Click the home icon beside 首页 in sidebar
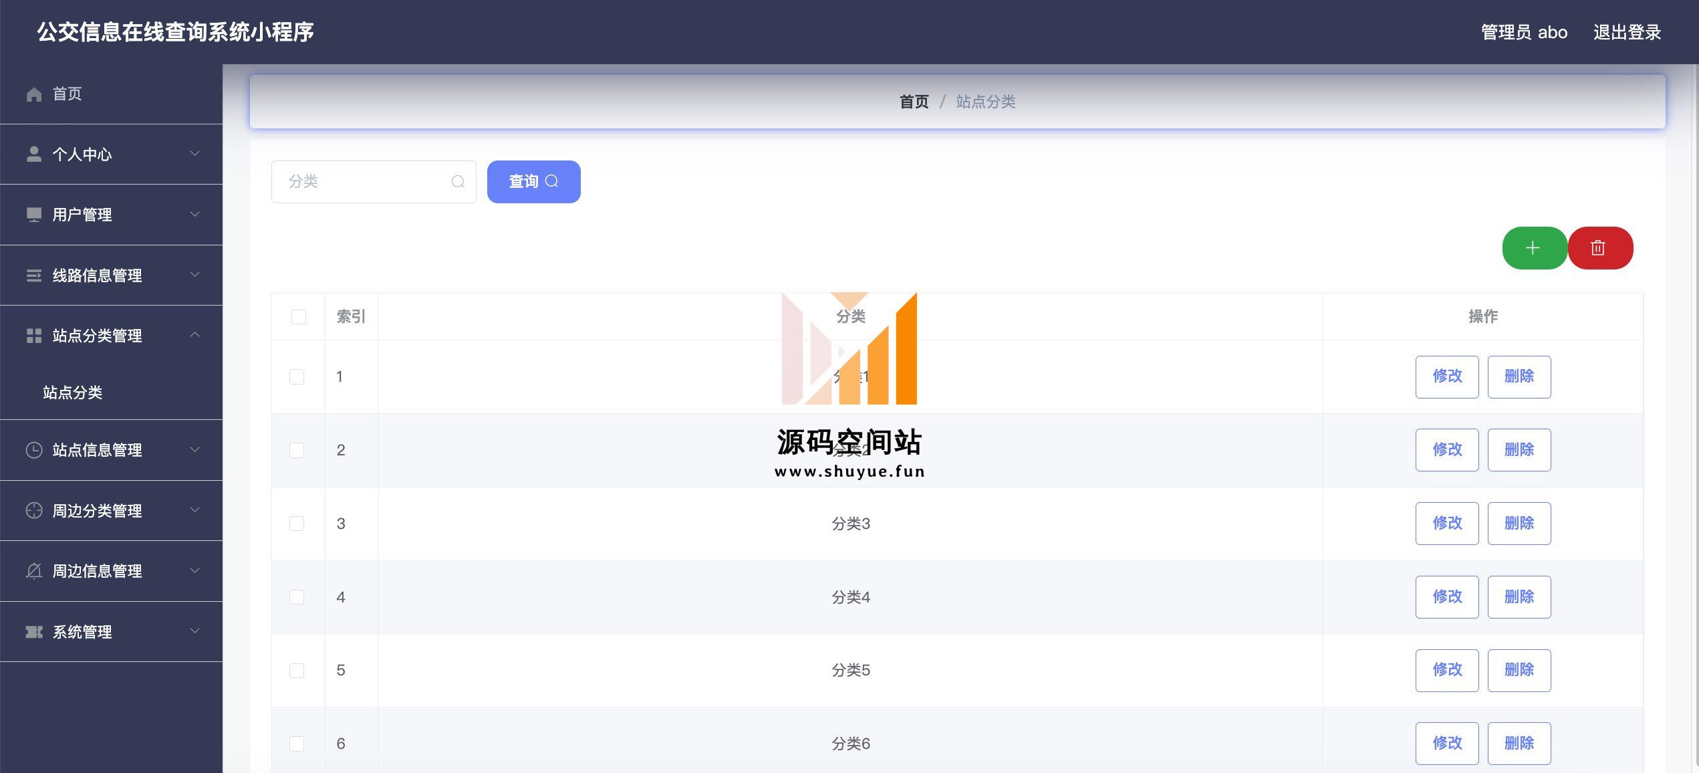Image resolution: width=1699 pixels, height=773 pixels. click(x=34, y=94)
